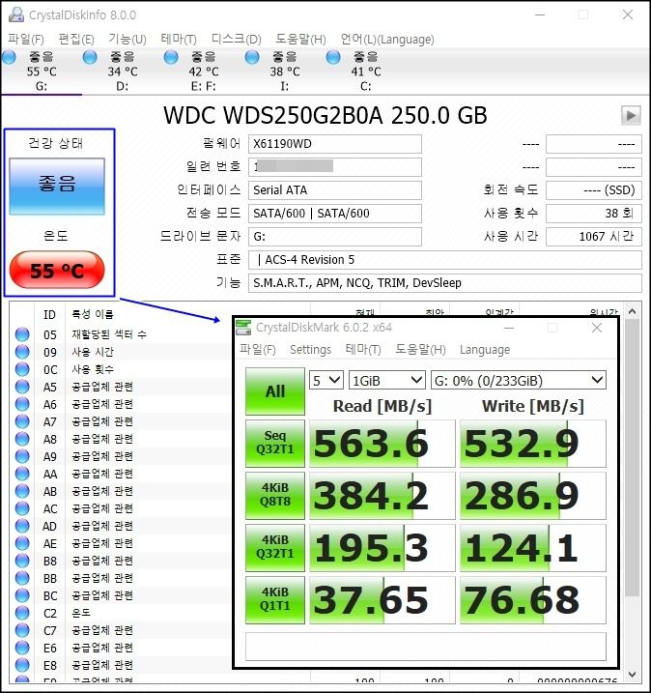The height and width of the screenshot is (693, 651).
Task: Click the down arrow of the attribute list scrollbar
Action: point(632,675)
